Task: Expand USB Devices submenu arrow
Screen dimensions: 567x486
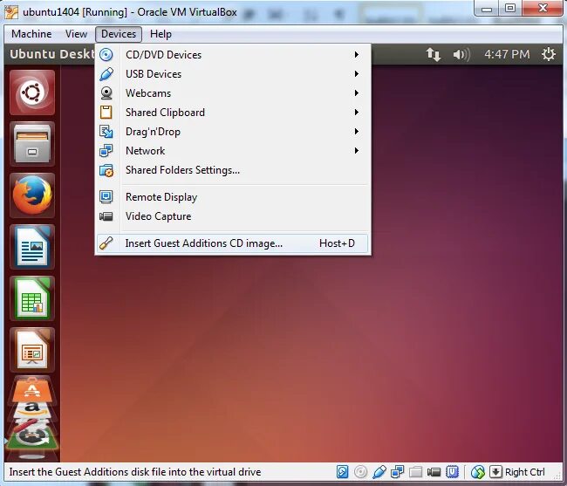Action: coord(357,74)
